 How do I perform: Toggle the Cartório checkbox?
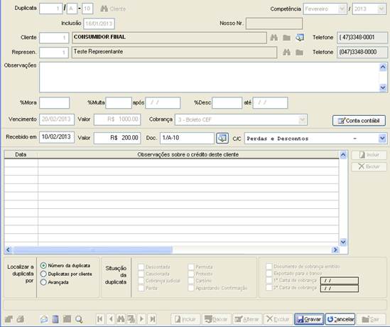tap(191, 281)
